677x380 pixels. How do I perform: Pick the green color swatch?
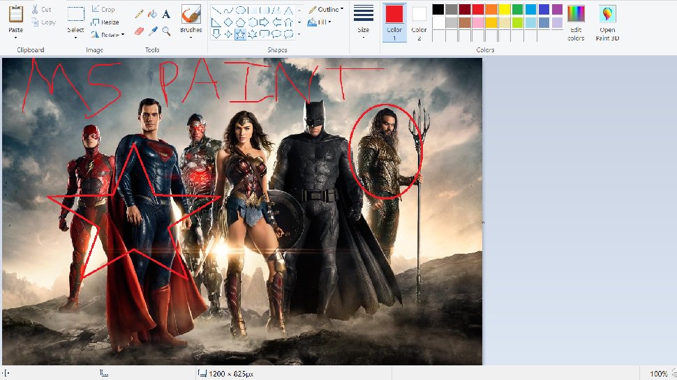pyautogui.click(x=518, y=9)
